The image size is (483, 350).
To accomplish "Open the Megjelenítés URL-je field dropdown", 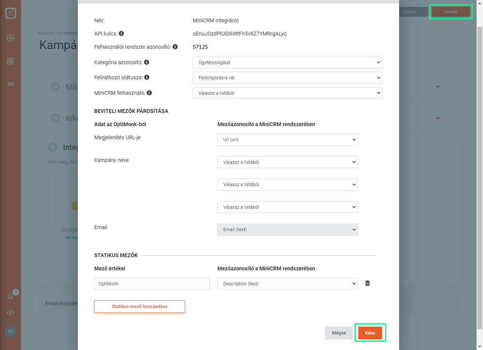I will point(287,140).
